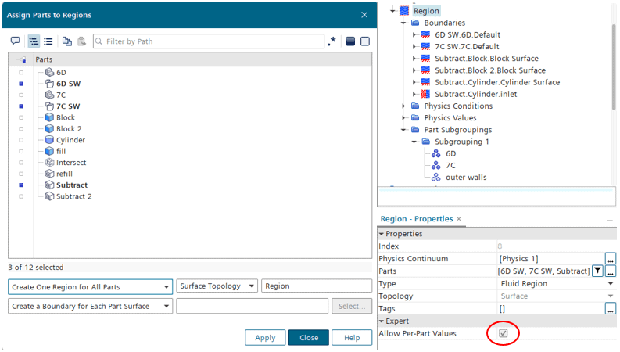
Task: Open Create One Region for All Parts dropdown
Action: pos(90,287)
